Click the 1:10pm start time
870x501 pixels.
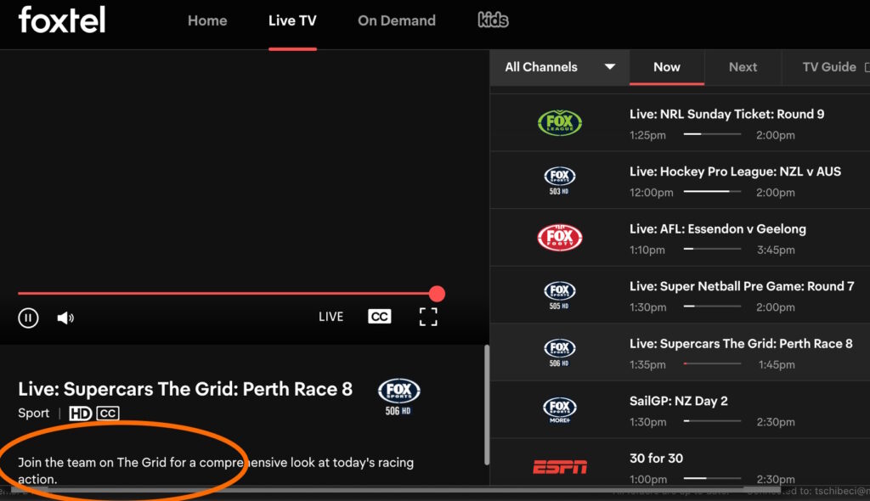647,250
